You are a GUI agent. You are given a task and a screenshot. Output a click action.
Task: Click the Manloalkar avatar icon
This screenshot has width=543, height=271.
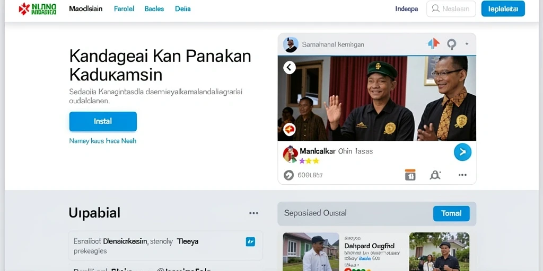(x=290, y=154)
